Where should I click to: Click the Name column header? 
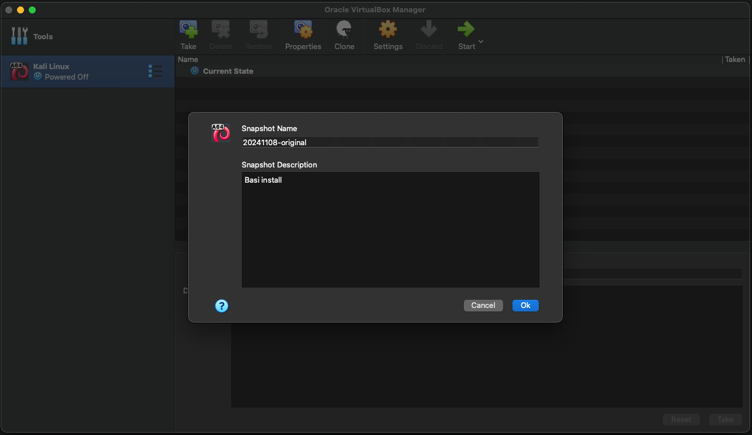(x=188, y=59)
